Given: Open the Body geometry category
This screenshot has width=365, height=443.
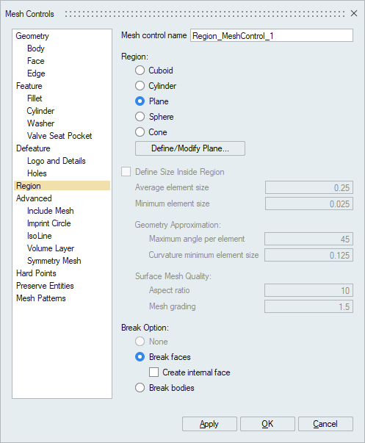Looking at the screenshot, I should pos(36,48).
